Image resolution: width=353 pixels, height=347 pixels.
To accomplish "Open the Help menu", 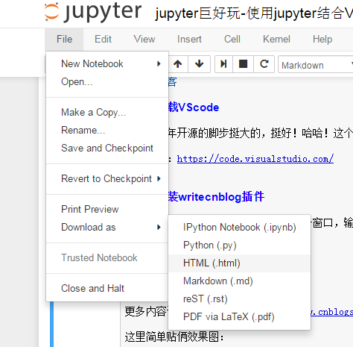I will (322, 40).
